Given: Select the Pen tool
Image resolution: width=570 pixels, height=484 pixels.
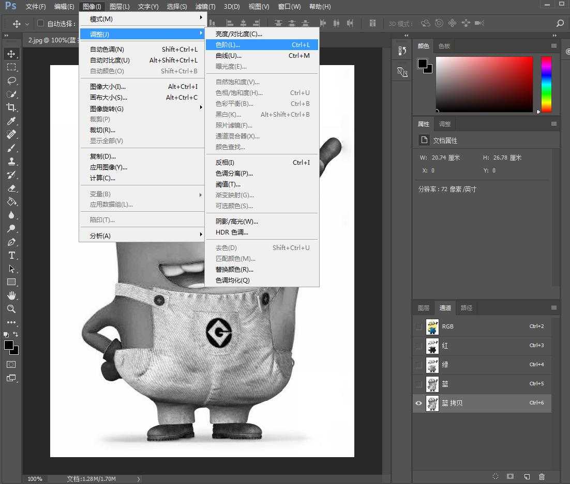Looking at the screenshot, I should 11,242.
